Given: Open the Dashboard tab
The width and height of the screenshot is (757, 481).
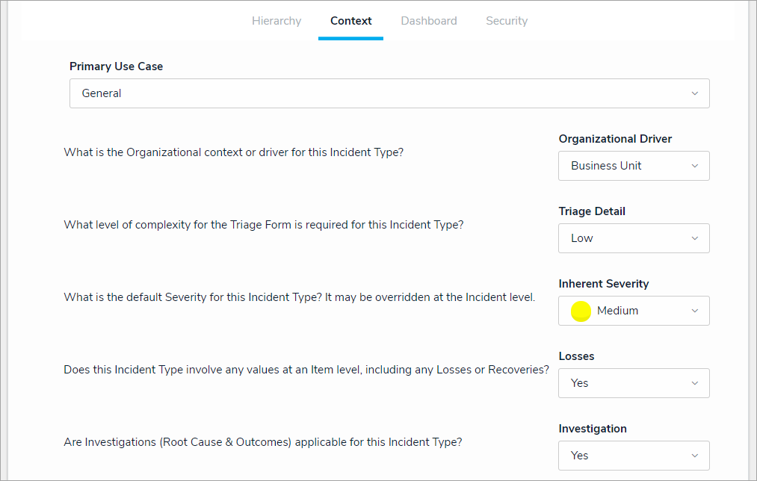Looking at the screenshot, I should click(429, 21).
